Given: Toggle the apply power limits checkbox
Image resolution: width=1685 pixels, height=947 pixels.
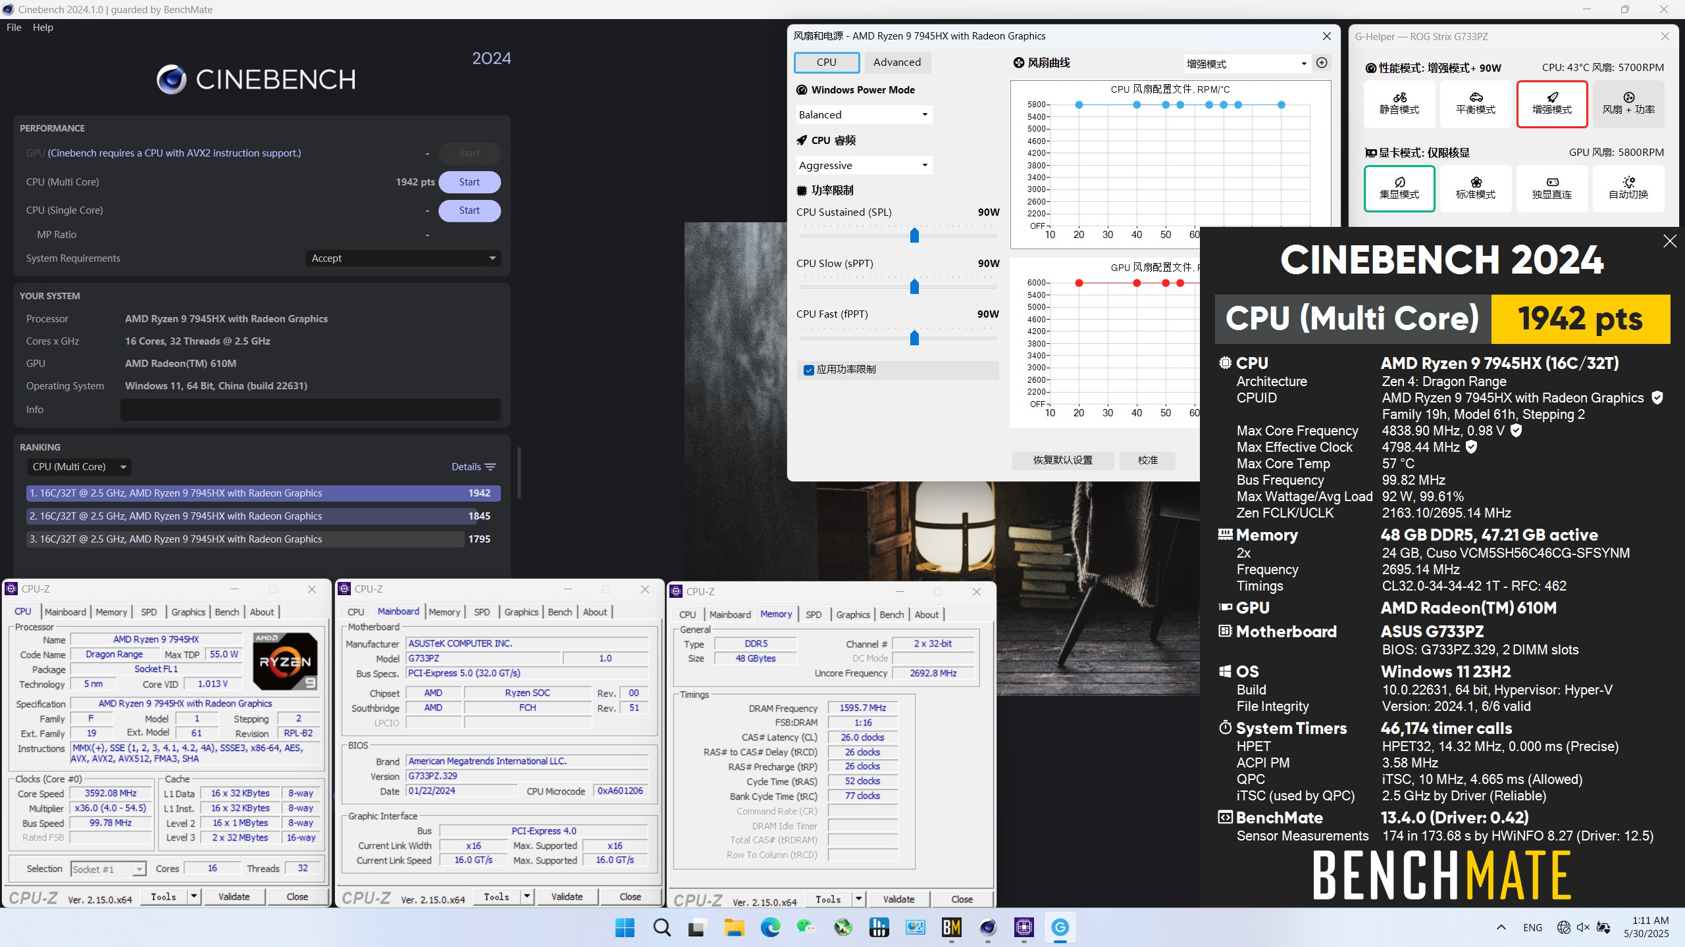Looking at the screenshot, I should click(809, 370).
